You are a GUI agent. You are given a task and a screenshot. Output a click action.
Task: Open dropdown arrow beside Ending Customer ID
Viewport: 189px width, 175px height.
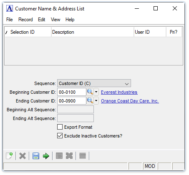(x=96, y=101)
